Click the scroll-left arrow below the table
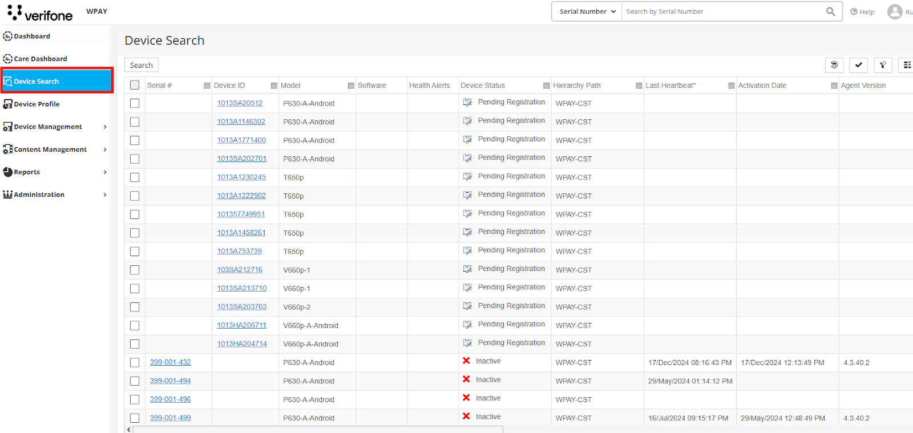 click(128, 430)
